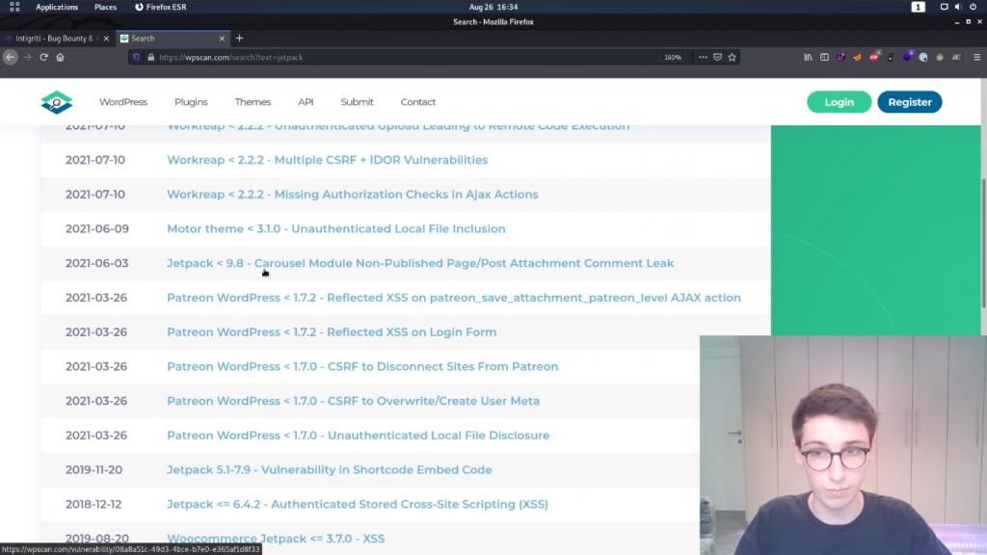Click the Pocket save icon
The height and width of the screenshot is (555, 987).
tap(717, 57)
